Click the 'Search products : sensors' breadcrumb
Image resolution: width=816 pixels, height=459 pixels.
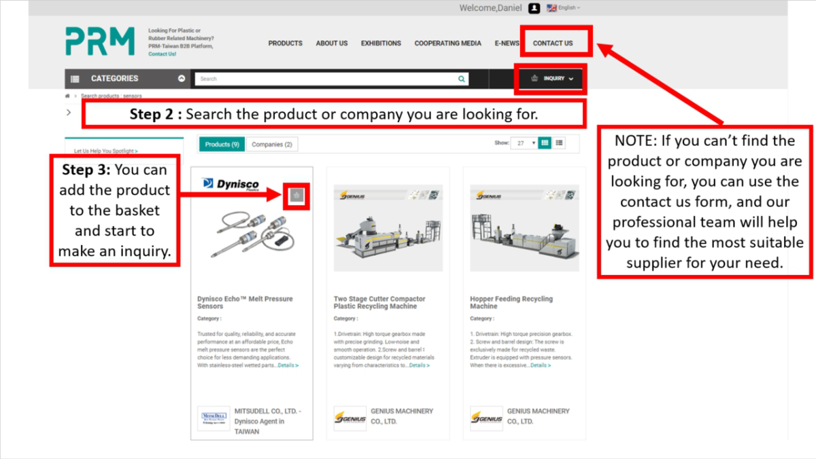(x=112, y=96)
